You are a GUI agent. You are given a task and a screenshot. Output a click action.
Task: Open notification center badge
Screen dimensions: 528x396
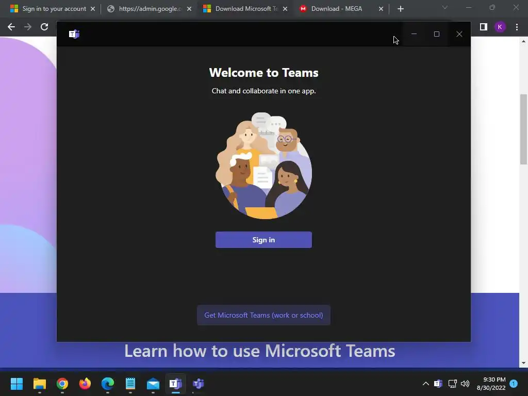(514, 384)
